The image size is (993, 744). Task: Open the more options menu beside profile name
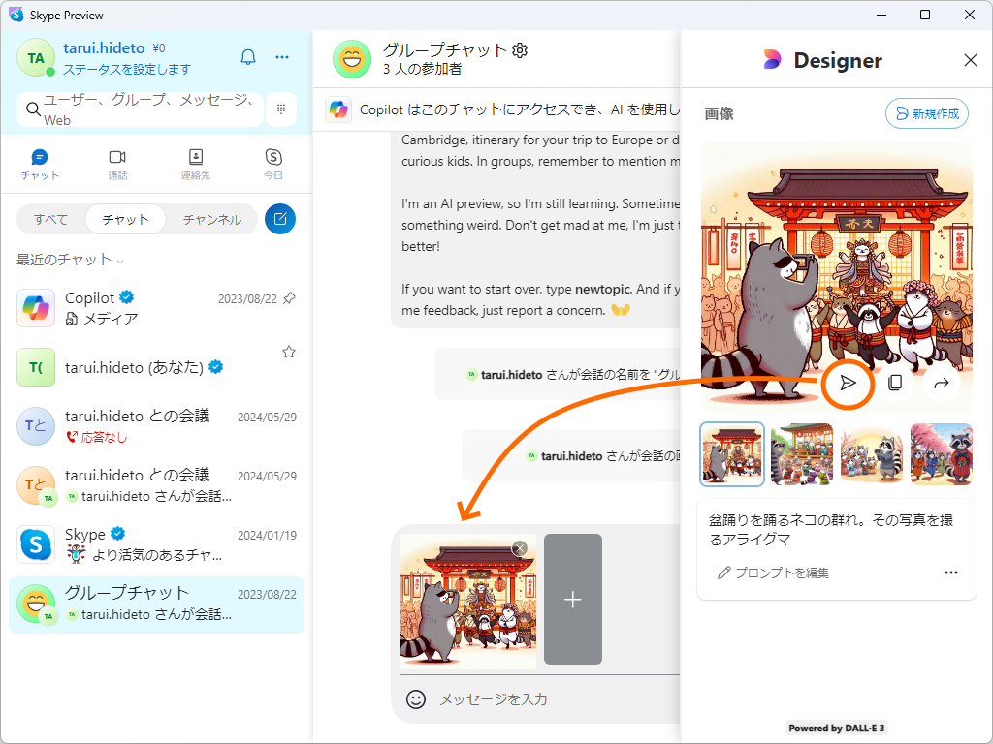click(282, 57)
